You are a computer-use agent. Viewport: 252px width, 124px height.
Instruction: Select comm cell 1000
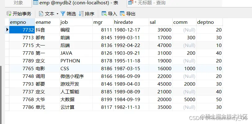[x=184, y=69]
